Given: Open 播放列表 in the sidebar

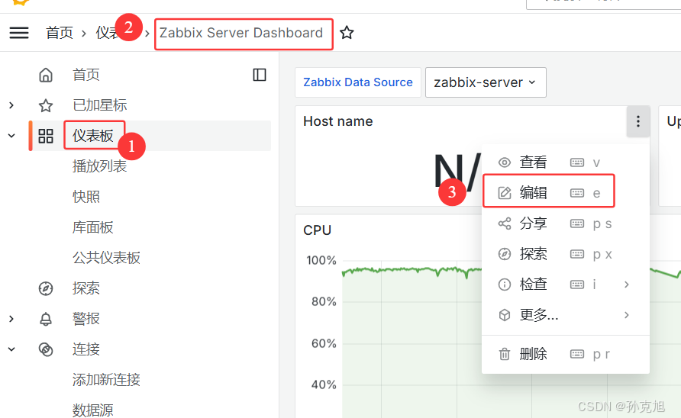Looking at the screenshot, I should [x=99, y=166].
